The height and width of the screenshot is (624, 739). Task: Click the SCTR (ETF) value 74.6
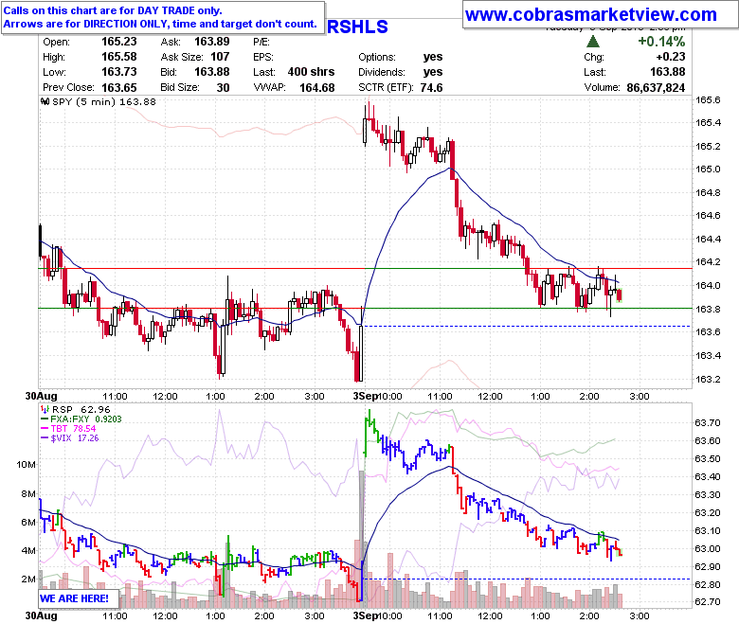(x=431, y=88)
